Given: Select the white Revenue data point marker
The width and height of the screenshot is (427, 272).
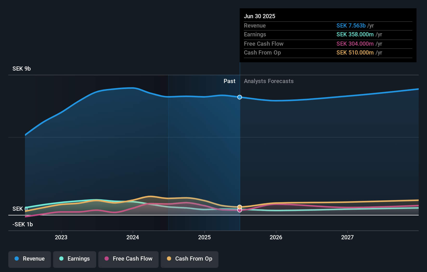Looking at the screenshot, I should tap(240, 97).
